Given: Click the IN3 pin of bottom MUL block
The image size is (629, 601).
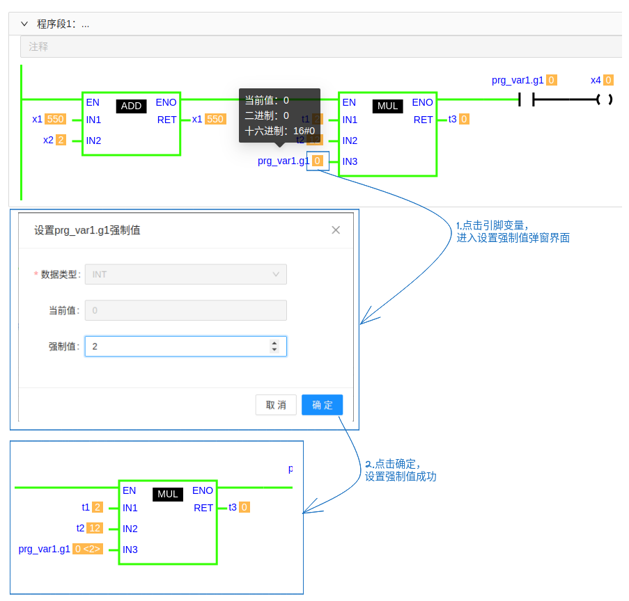Looking at the screenshot, I should (130, 550).
